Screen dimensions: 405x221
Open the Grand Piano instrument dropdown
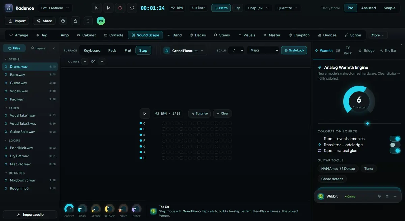[x=184, y=50]
